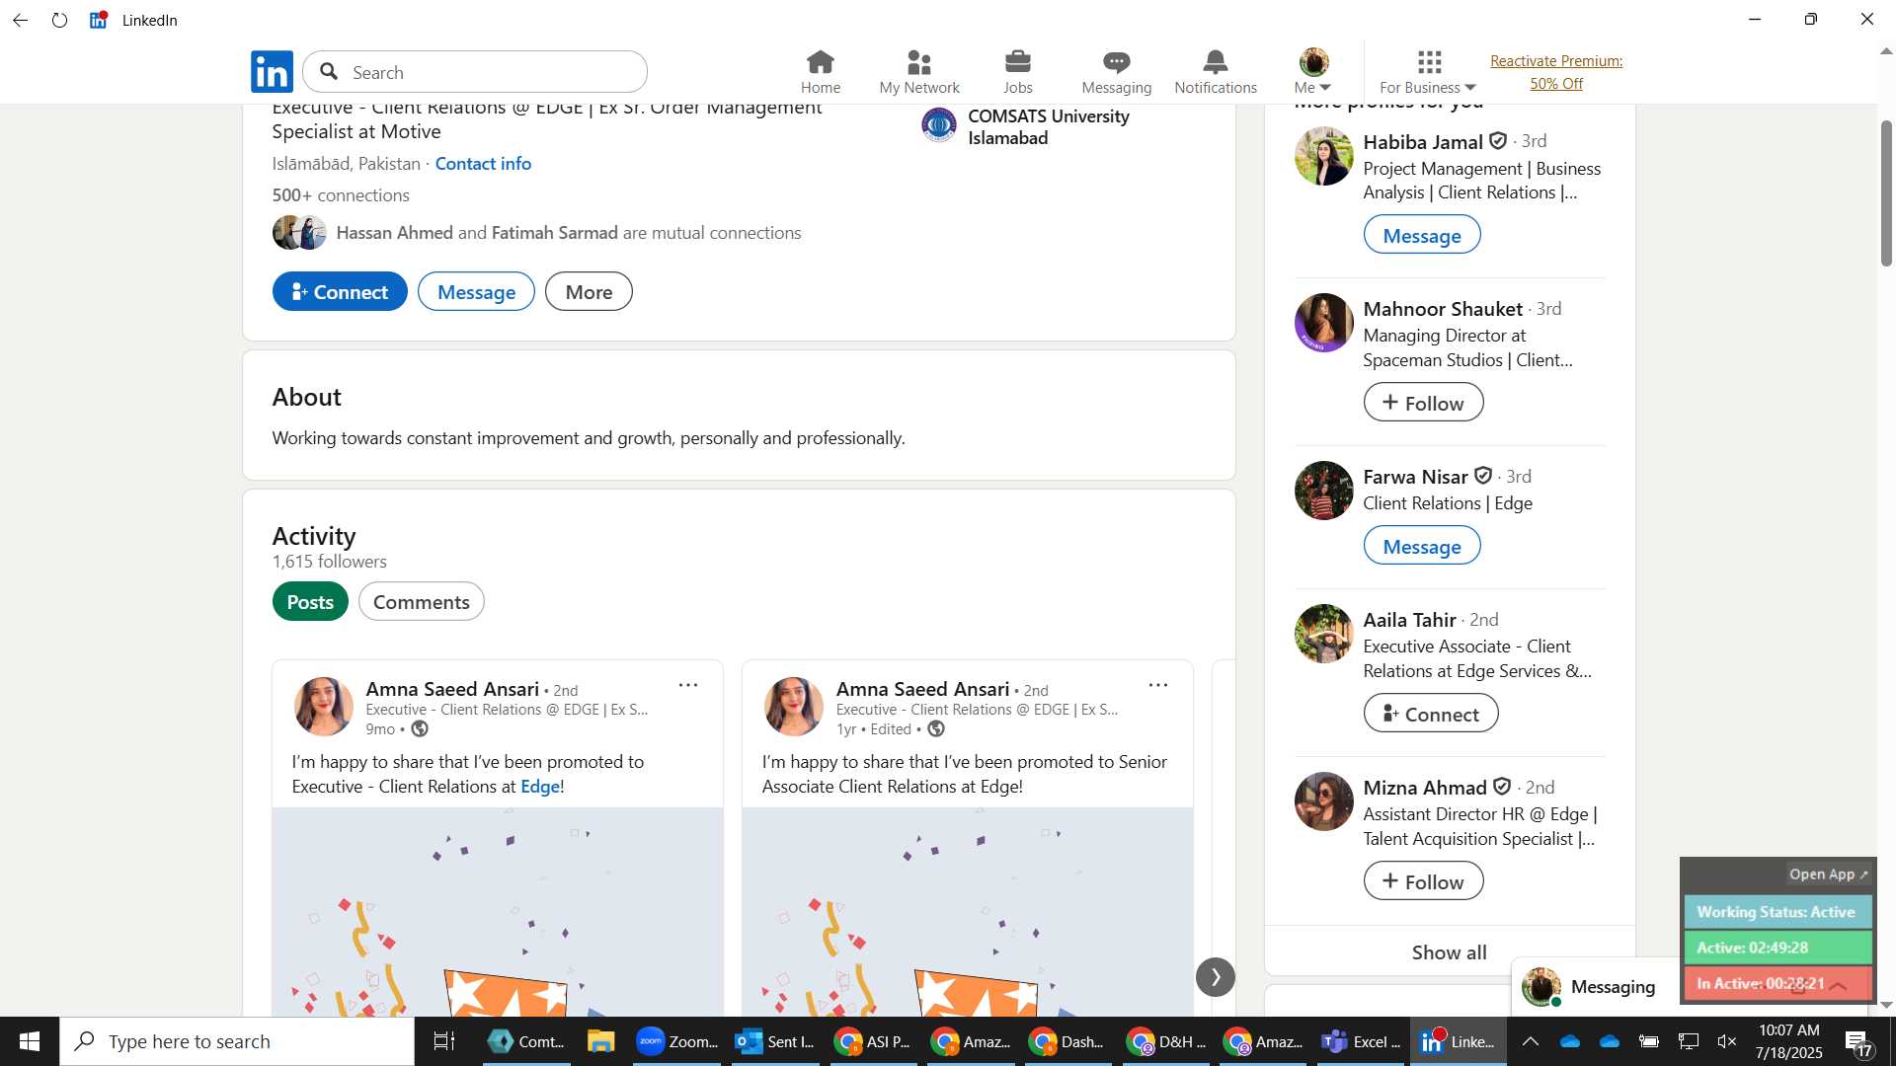Click Open App in tracker widget
Screen dimensions: 1896x1066
point(1828,875)
